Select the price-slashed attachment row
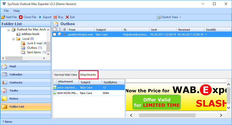The width and height of the screenshot is (232, 125). (89, 88)
